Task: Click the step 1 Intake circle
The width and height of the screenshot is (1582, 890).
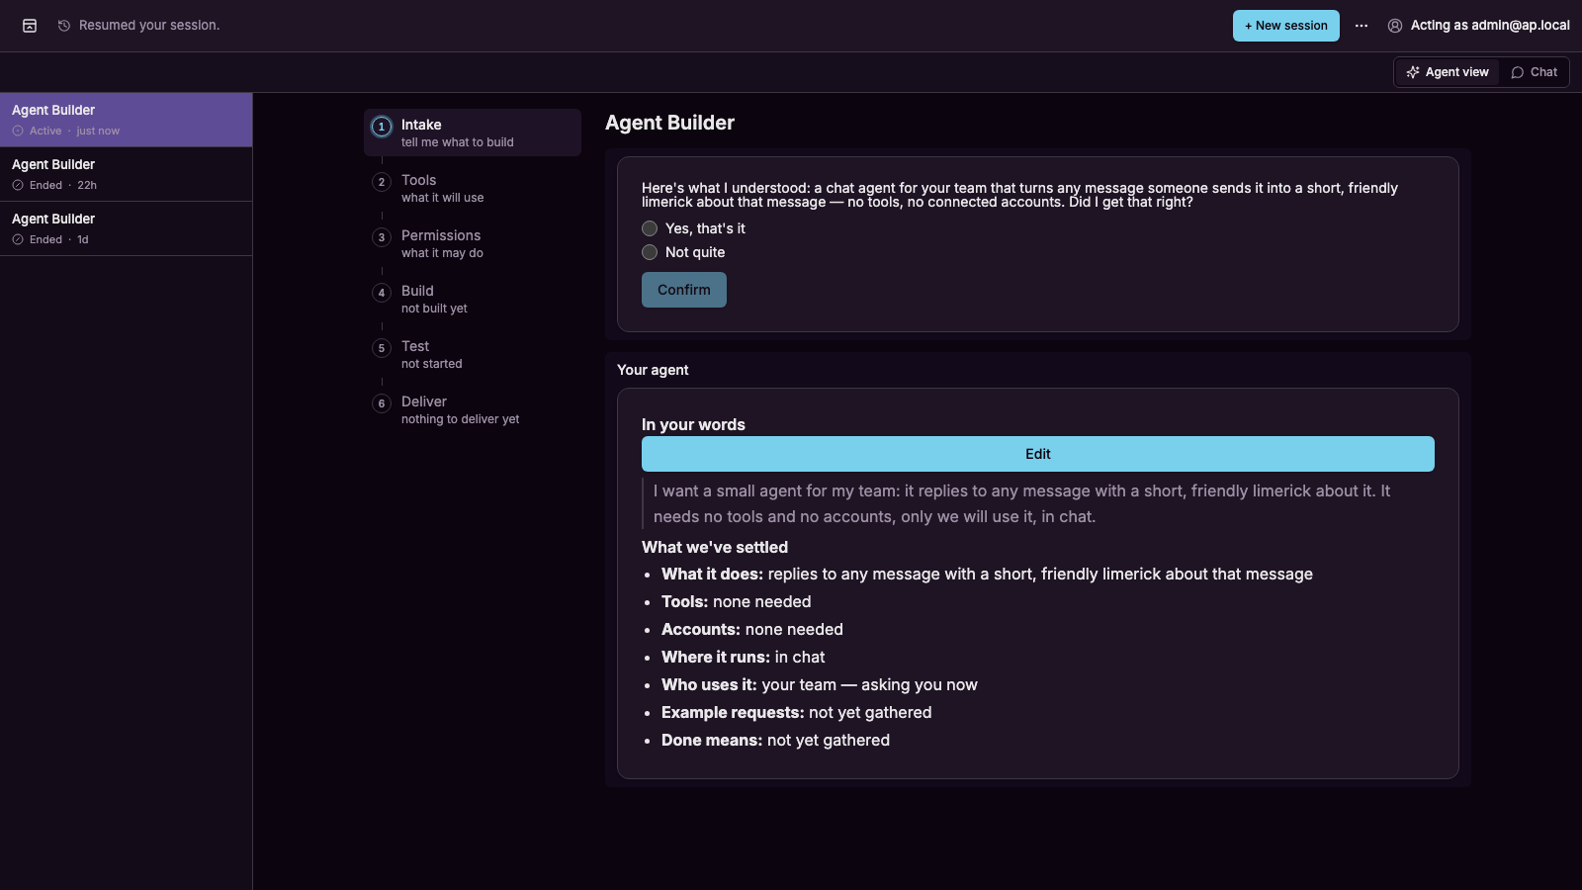Action: click(382, 127)
